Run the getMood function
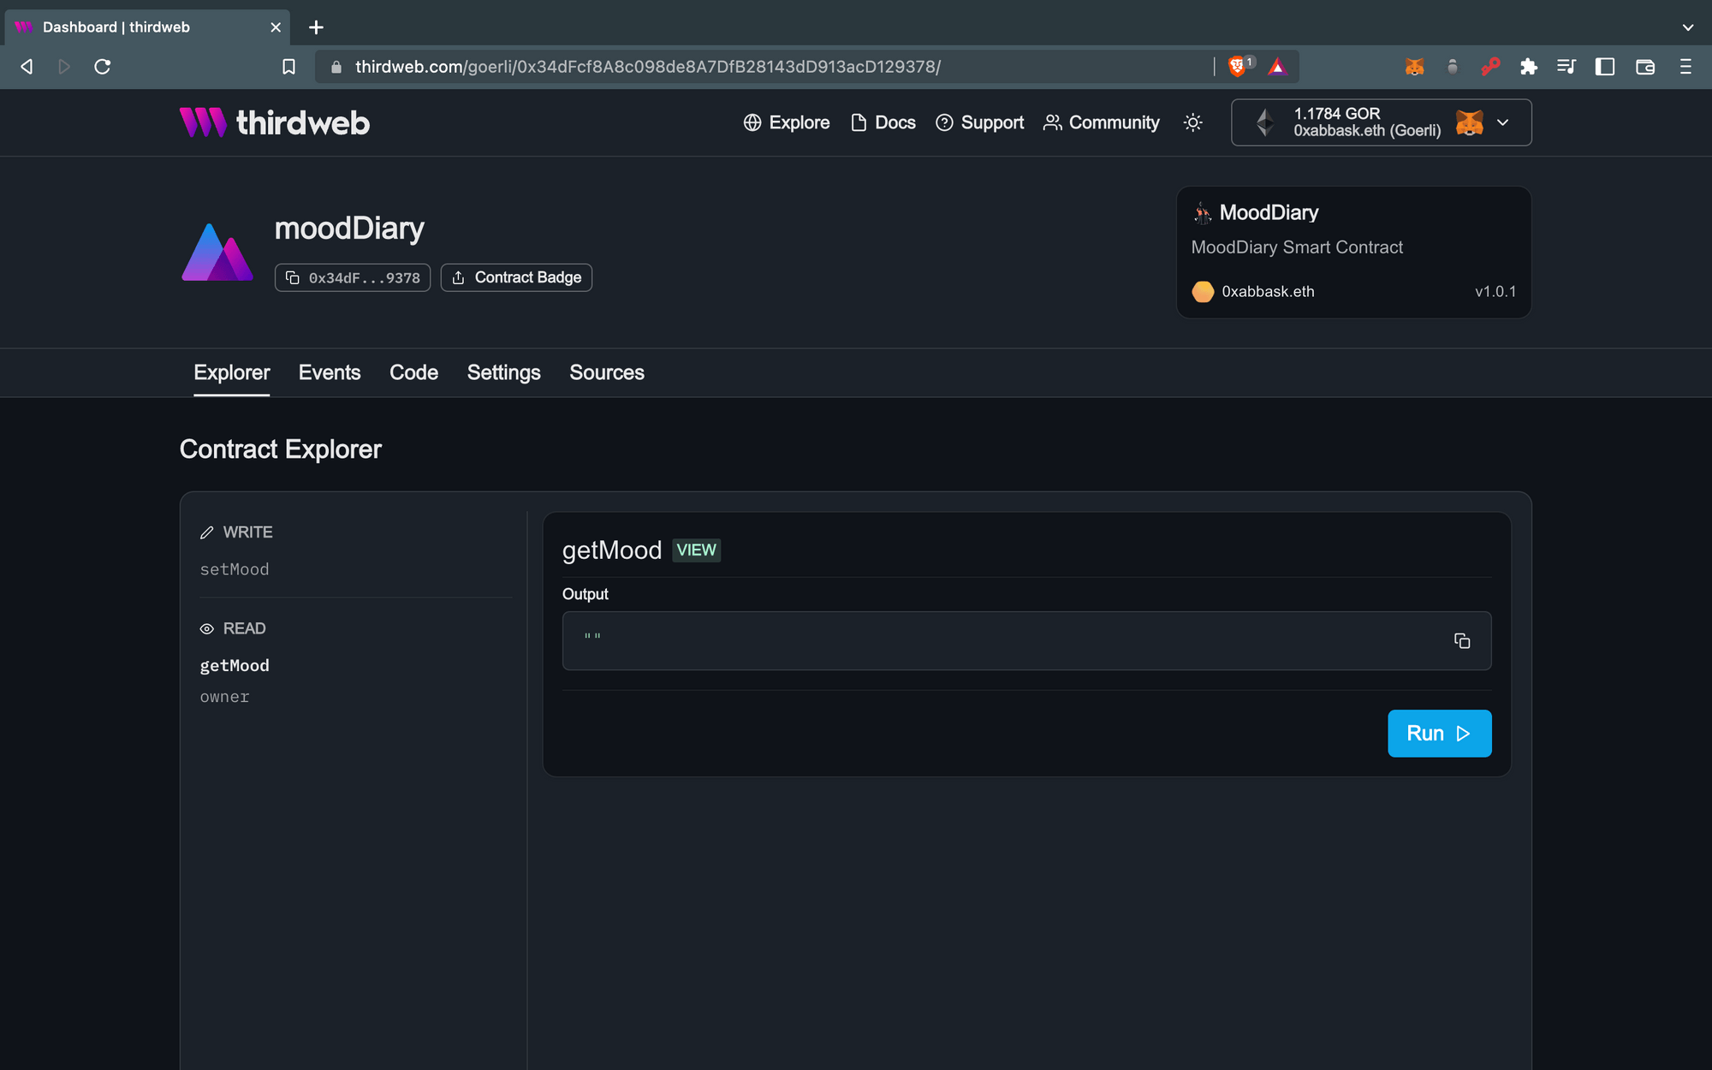 pos(1438,733)
